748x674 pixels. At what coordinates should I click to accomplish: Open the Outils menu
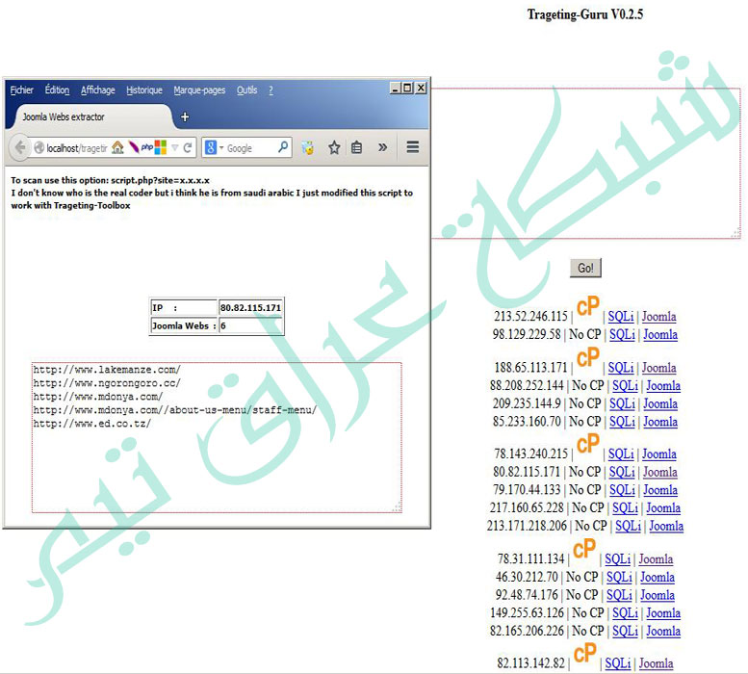point(246,91)
